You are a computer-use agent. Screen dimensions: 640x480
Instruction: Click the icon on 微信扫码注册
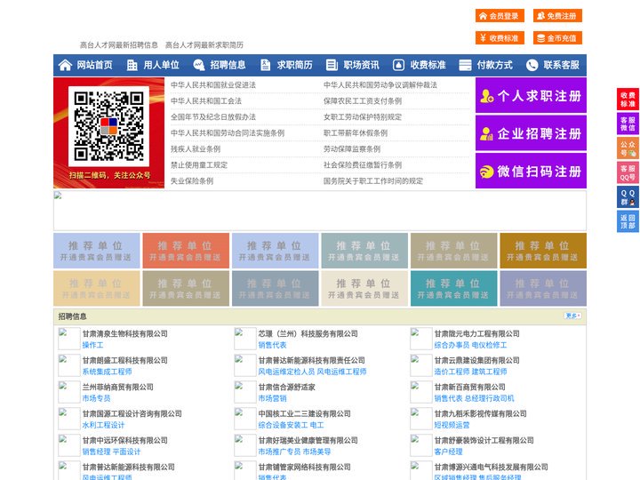coord(486,172)
